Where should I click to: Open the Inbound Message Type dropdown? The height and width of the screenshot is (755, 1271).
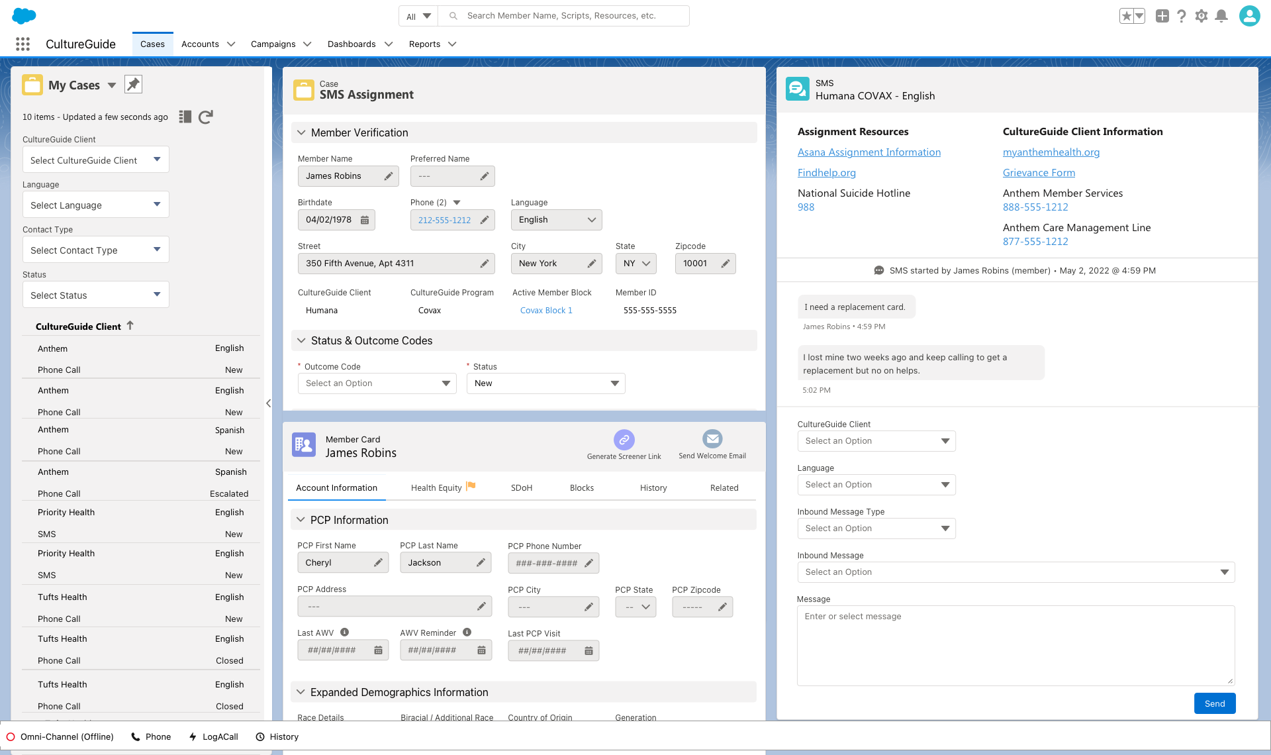pyautogui.click(x=876, y=528)
